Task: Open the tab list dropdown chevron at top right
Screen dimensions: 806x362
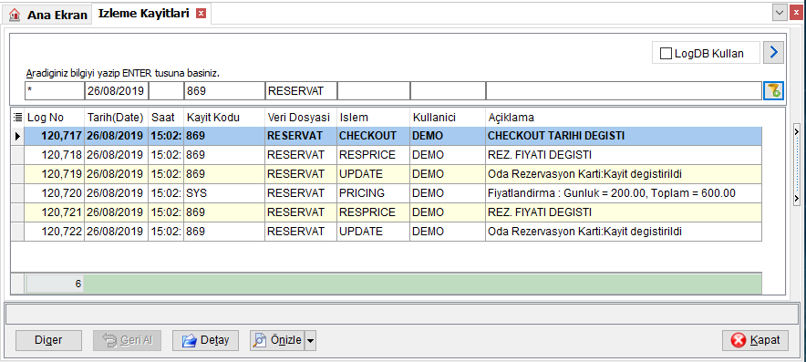Action: 780,13
